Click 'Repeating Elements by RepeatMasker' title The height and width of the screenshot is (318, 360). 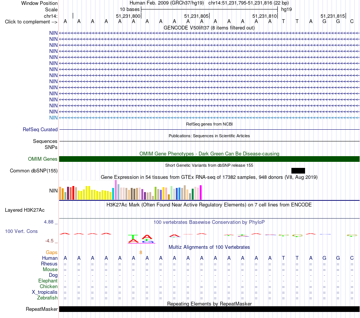209,304
